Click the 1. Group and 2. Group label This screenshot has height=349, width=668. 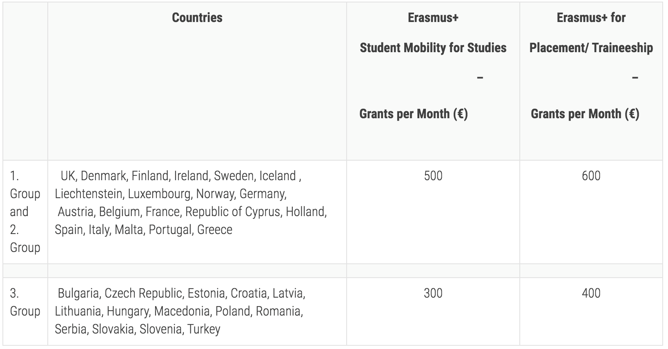click(x=25, y=212)
